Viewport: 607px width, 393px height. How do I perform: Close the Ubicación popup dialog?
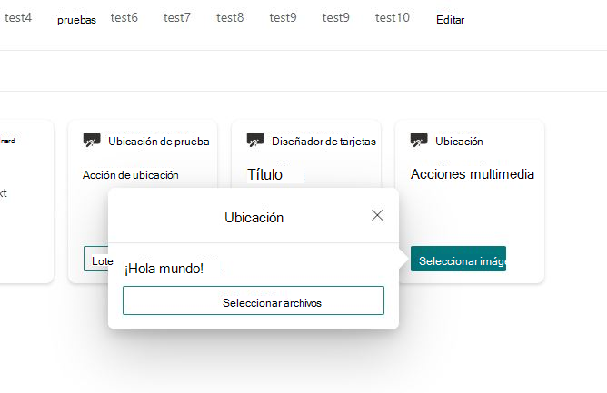click(377, 215)
